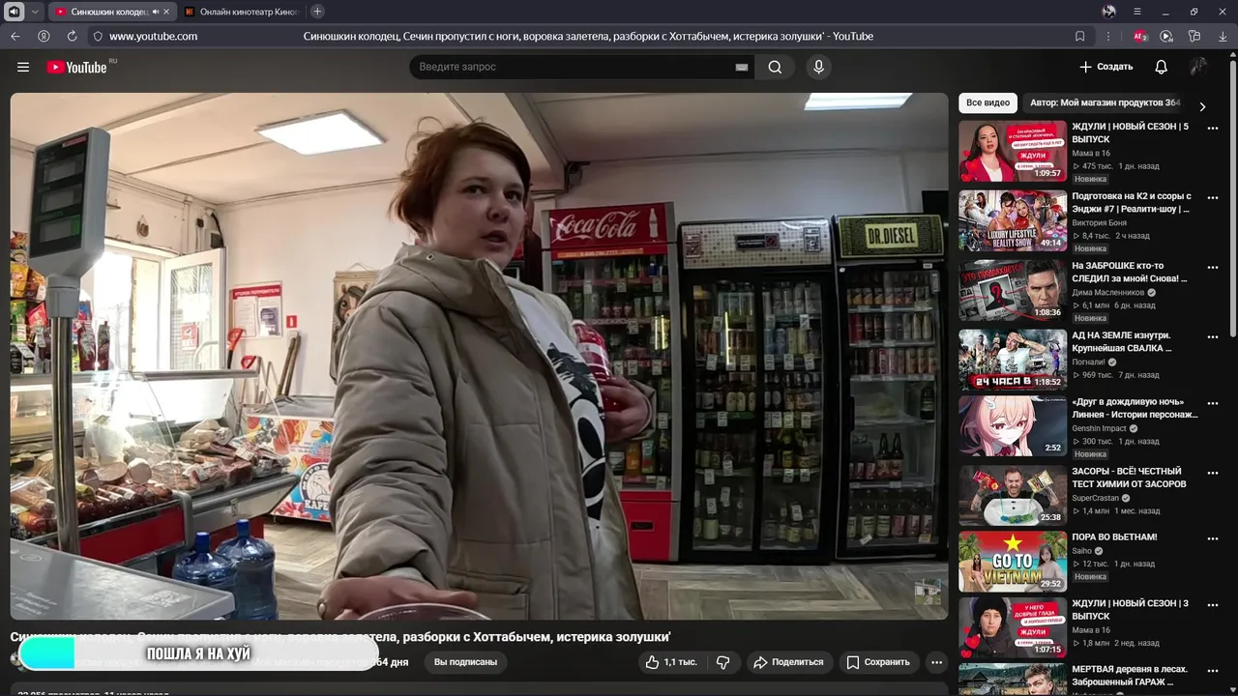This screenshot has height=696, width=1238.
Task: Open the red AE extension icon
Action: coord(1139,36)
